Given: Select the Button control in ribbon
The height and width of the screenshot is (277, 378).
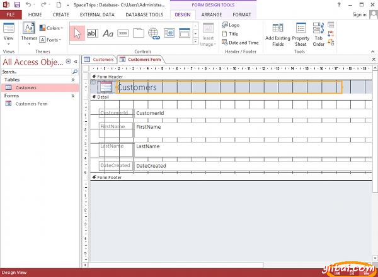Looking at the screenshot, I should [123, 33].
